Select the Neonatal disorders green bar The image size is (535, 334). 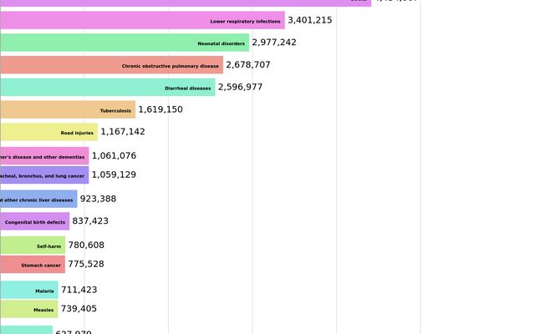(x=125, y=43)
